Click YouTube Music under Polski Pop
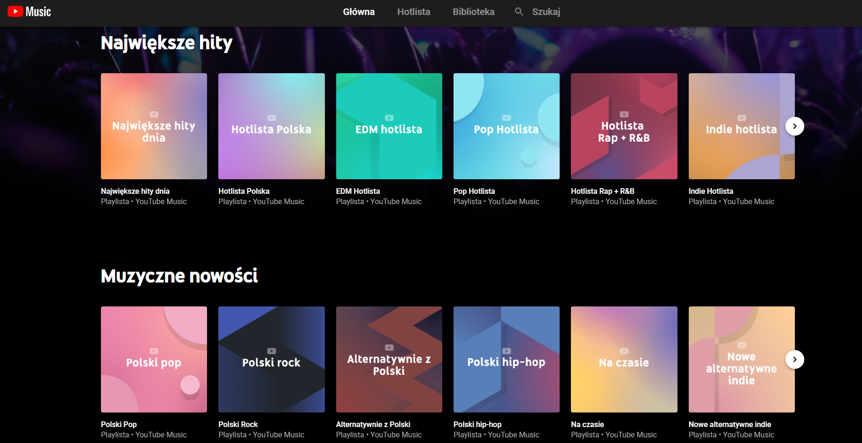Screen dimensions: 862x443 tap(161, 435)
